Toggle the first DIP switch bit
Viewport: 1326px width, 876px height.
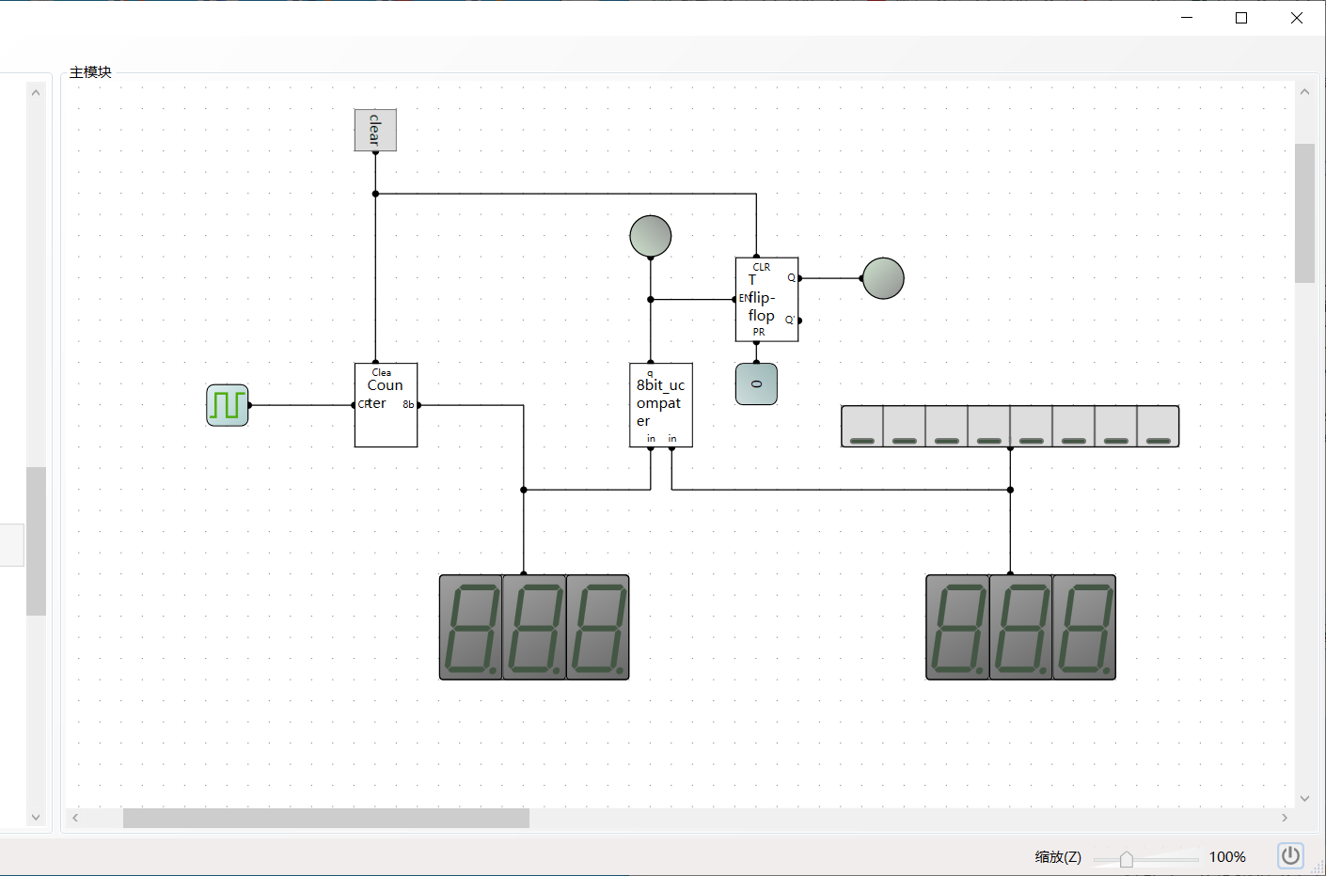862,426
